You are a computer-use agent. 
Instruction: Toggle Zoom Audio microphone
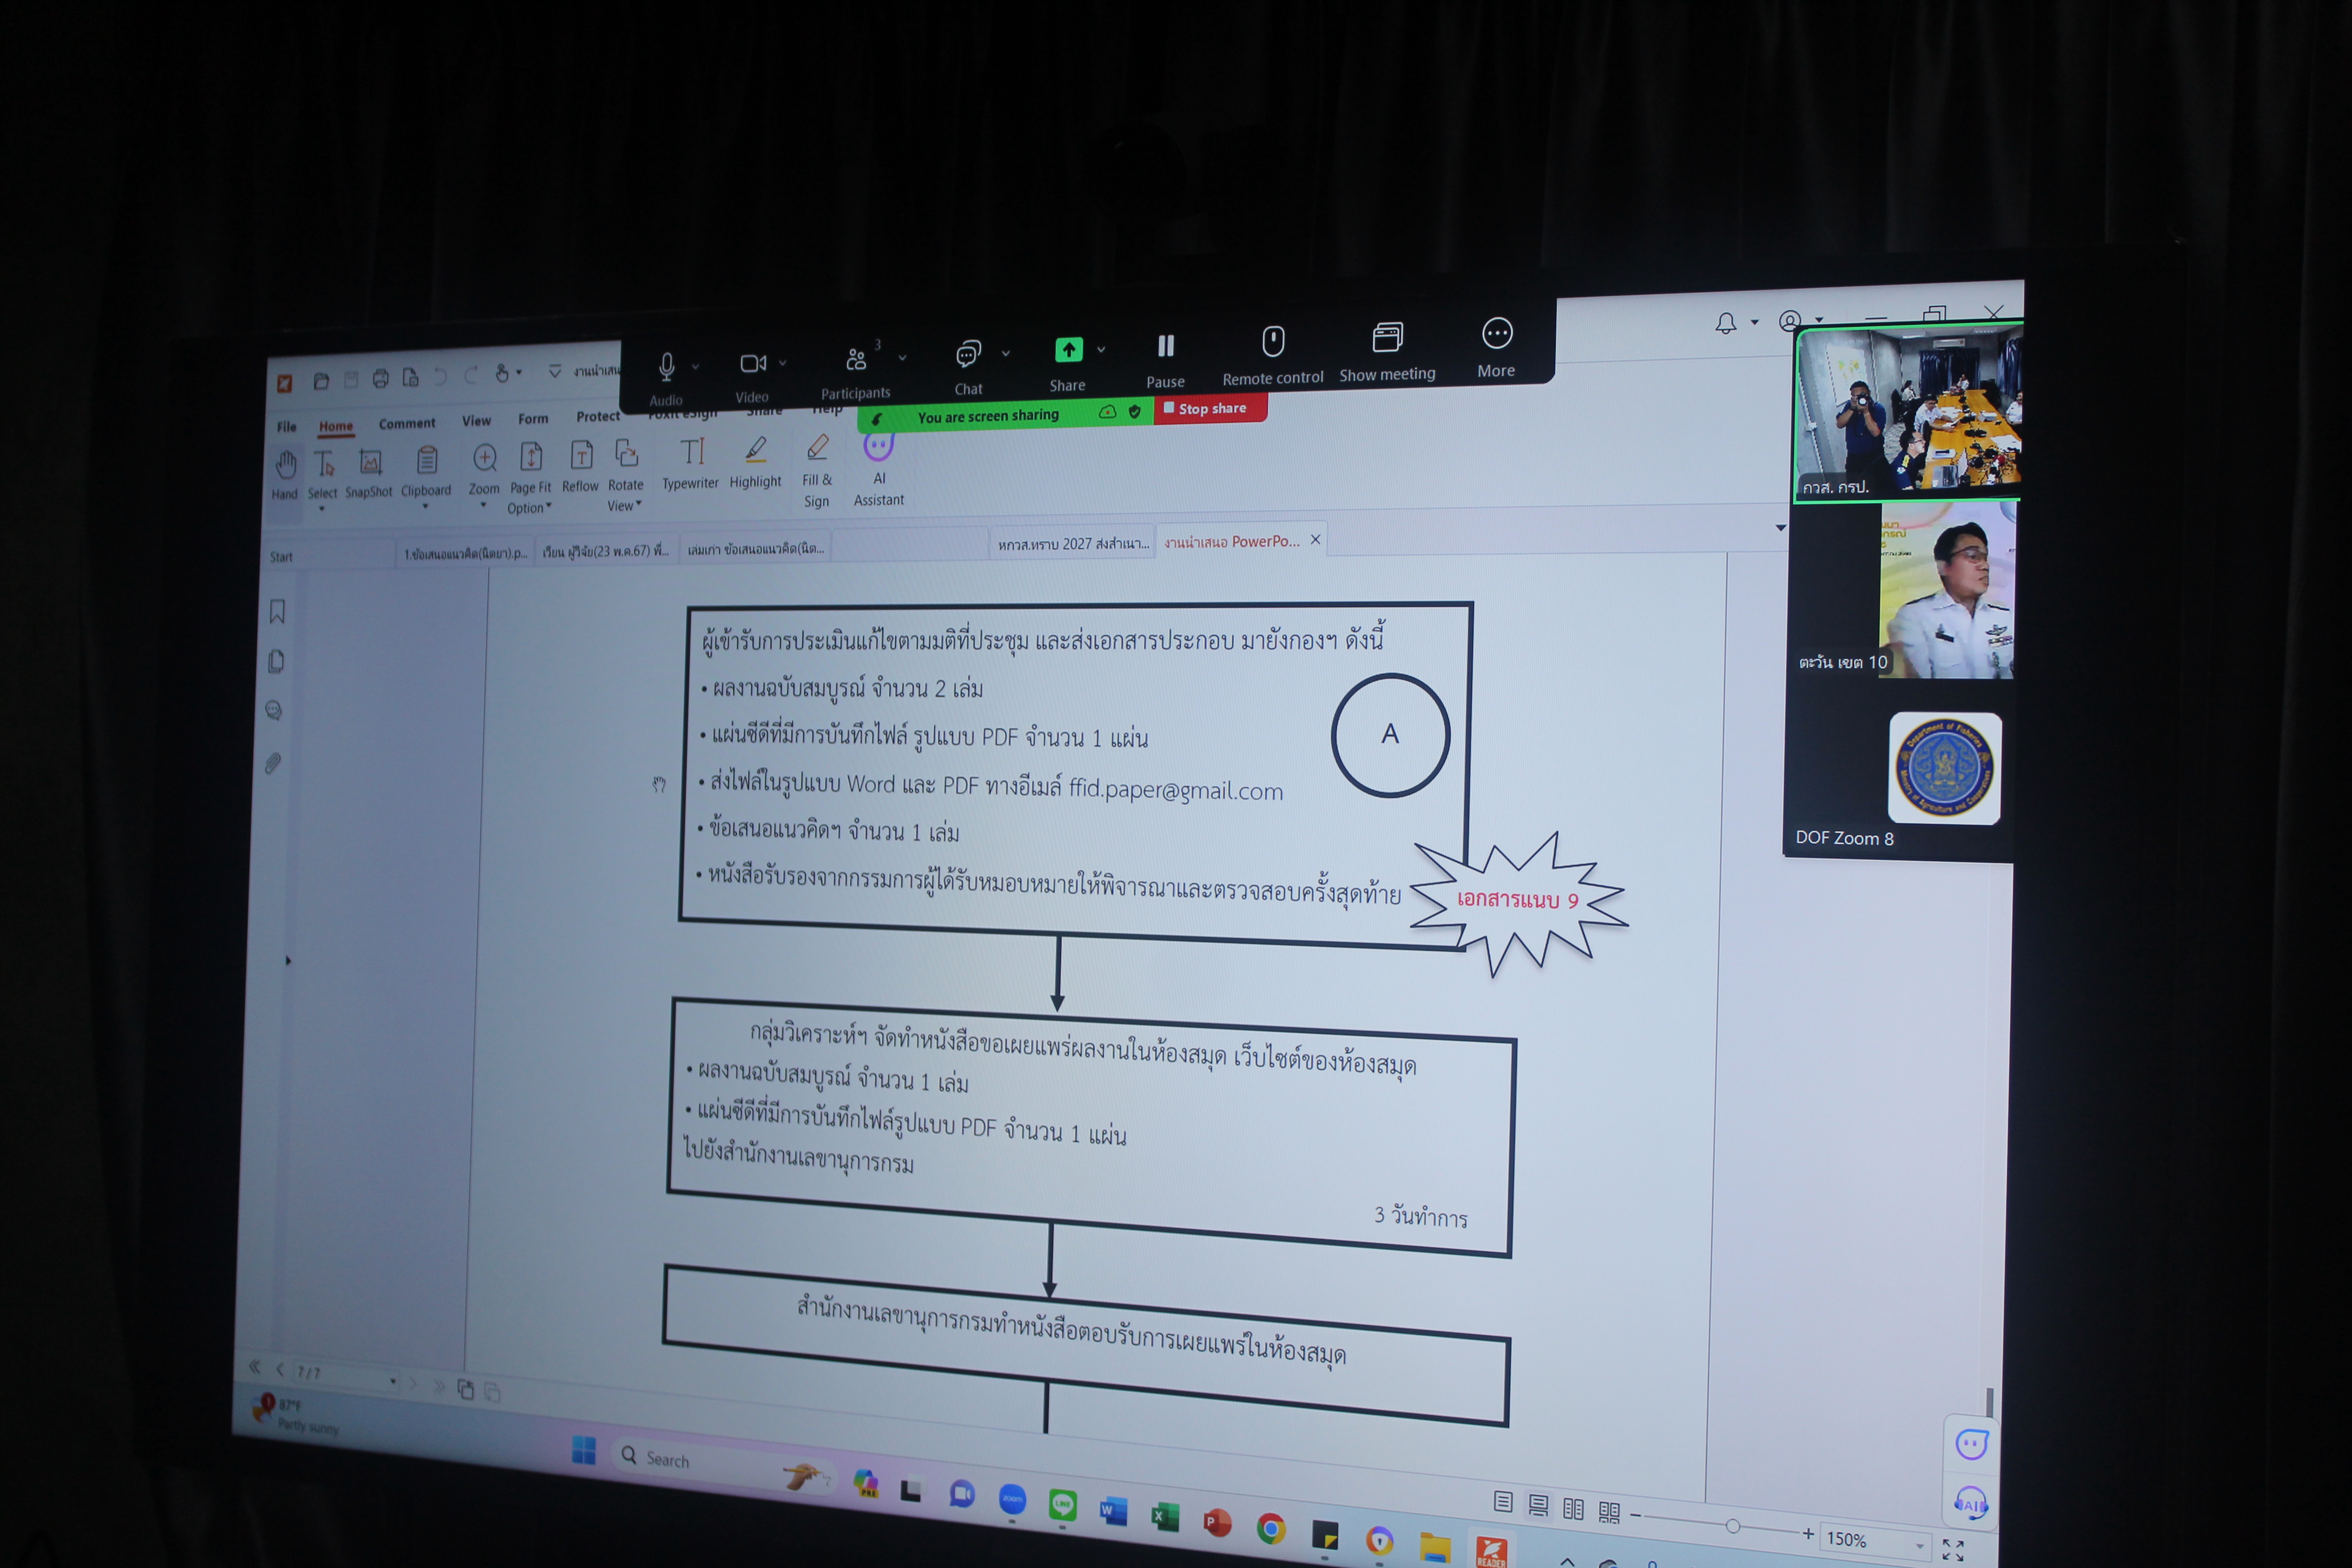point(666,378)
